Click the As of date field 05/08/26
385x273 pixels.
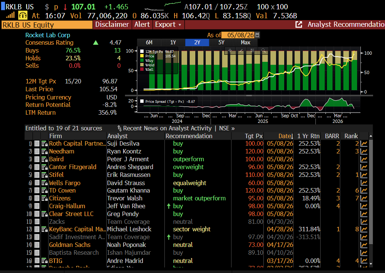point(238,35)
